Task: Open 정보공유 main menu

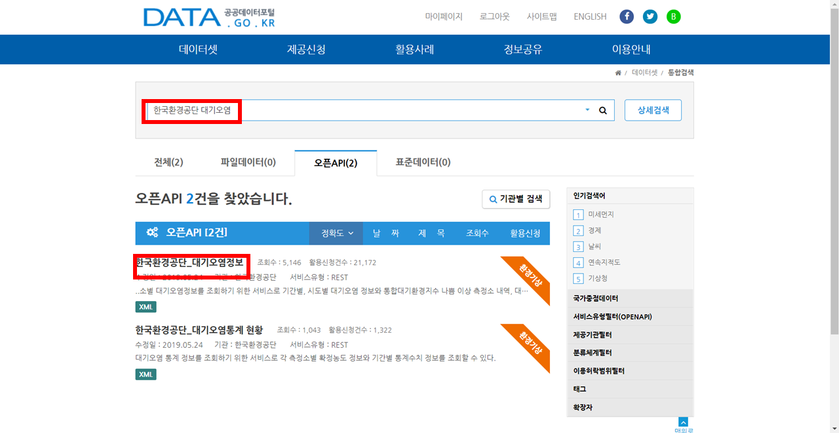Action: point(523,50)
